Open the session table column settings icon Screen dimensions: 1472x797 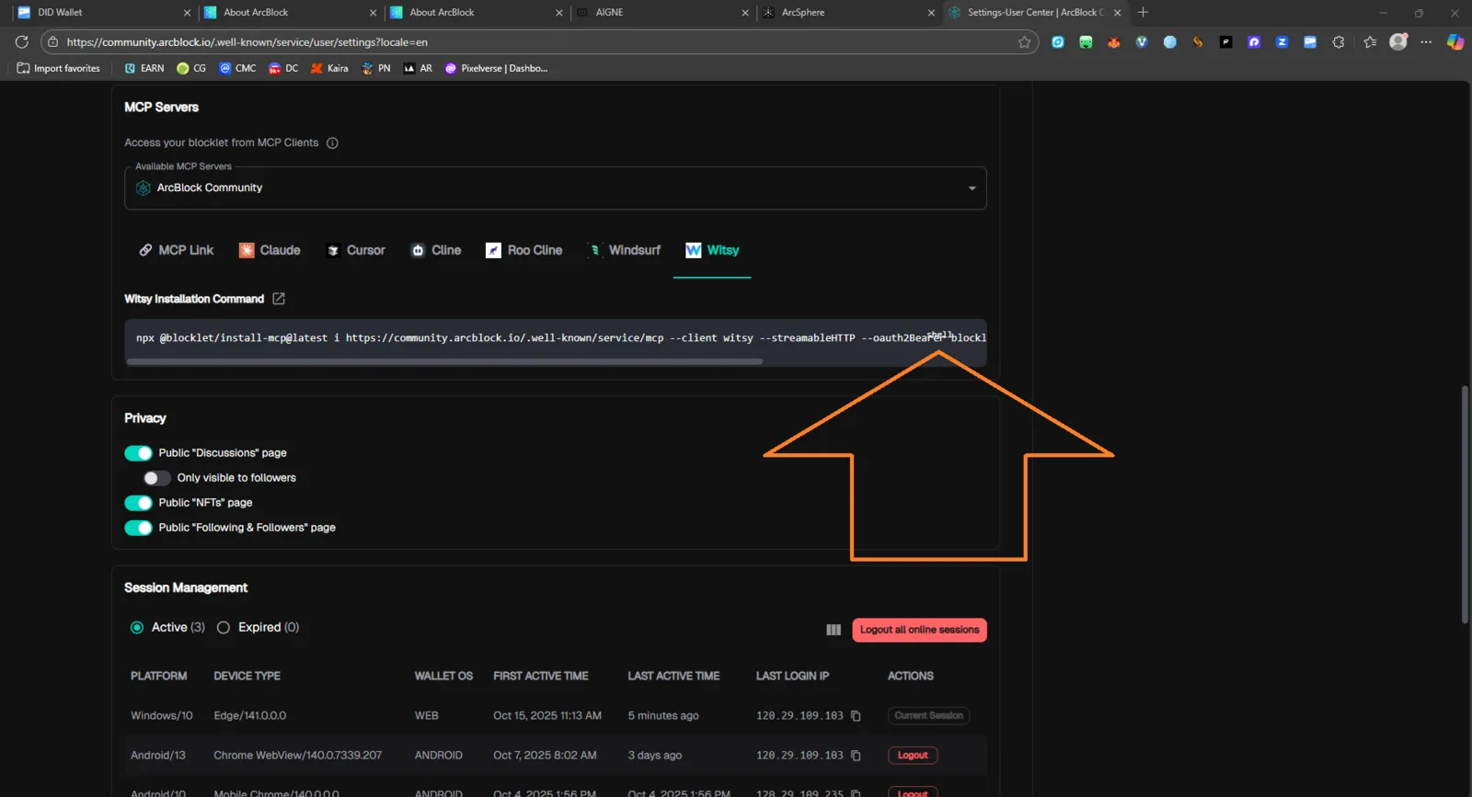(x=834, y=630)
